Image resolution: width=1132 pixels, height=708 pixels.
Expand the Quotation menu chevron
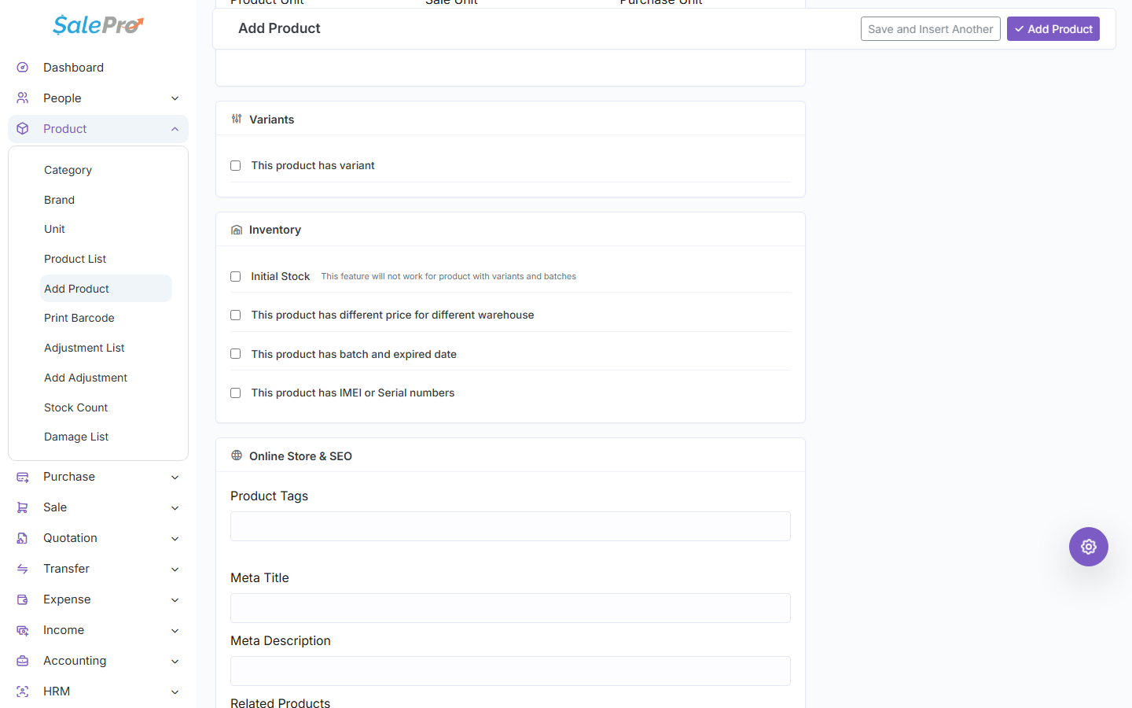point(175,539)
